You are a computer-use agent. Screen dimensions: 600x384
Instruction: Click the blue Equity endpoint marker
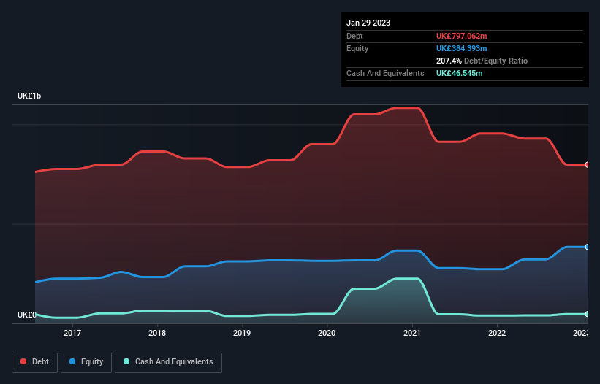[x=588, y=247]
